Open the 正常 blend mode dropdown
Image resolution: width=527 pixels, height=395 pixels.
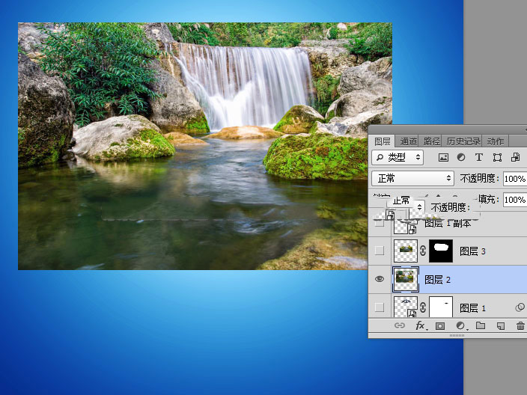coord(412,178)
